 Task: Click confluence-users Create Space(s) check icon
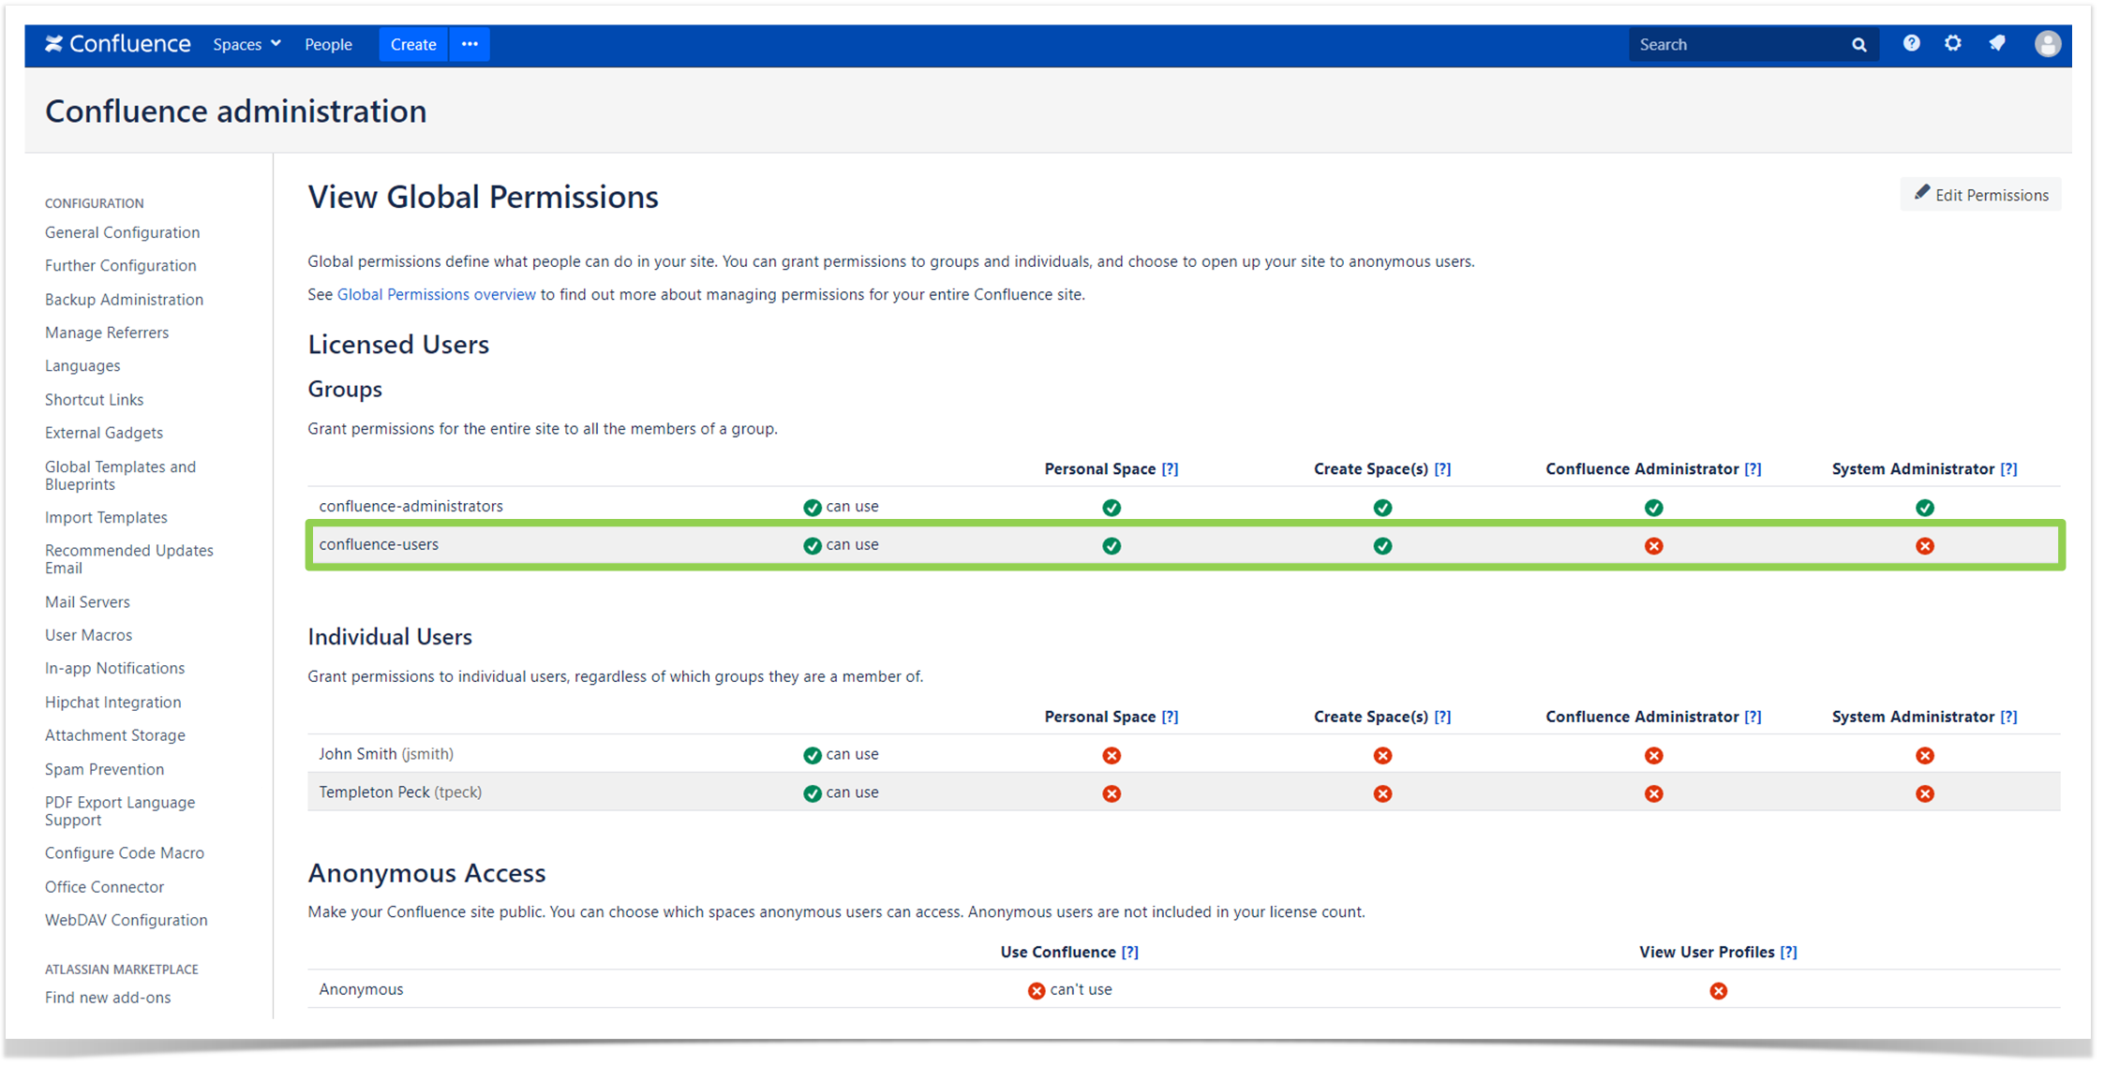pos(1382,546)
